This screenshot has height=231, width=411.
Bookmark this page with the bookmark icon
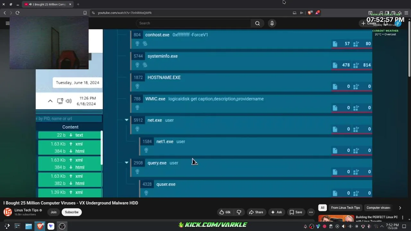(85, 13)
